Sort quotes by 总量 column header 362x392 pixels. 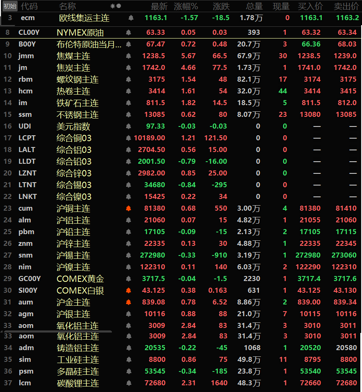coord(254,6)
